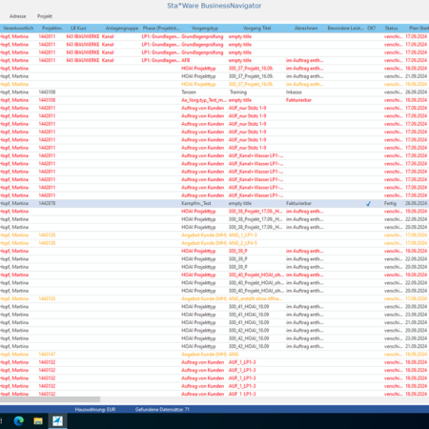Select the highlighted Kampfm._Test Fertig row
Screen dimensions: 429x429
214,203
